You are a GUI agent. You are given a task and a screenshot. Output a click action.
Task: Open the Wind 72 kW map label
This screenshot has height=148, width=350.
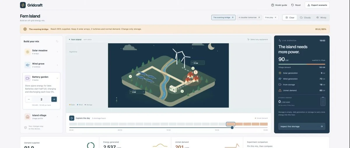pyautogui.click(x=197, y=62)
